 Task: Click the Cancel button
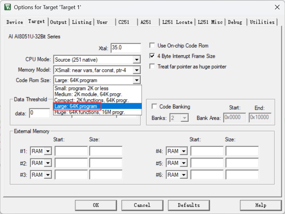coord(142,205)
